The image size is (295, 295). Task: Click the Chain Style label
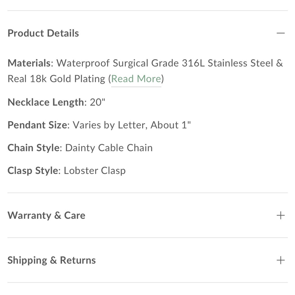pos(33,148)
